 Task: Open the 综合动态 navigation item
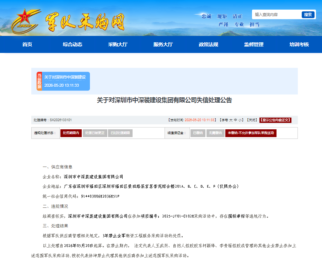(x=73, y=44)
